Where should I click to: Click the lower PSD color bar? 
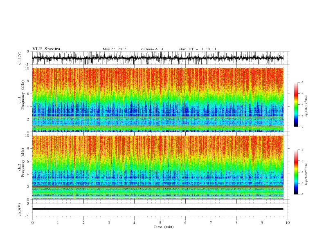tap(296, 172)
